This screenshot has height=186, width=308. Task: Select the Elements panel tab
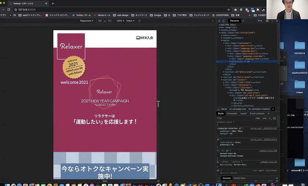tap(234, 21)
